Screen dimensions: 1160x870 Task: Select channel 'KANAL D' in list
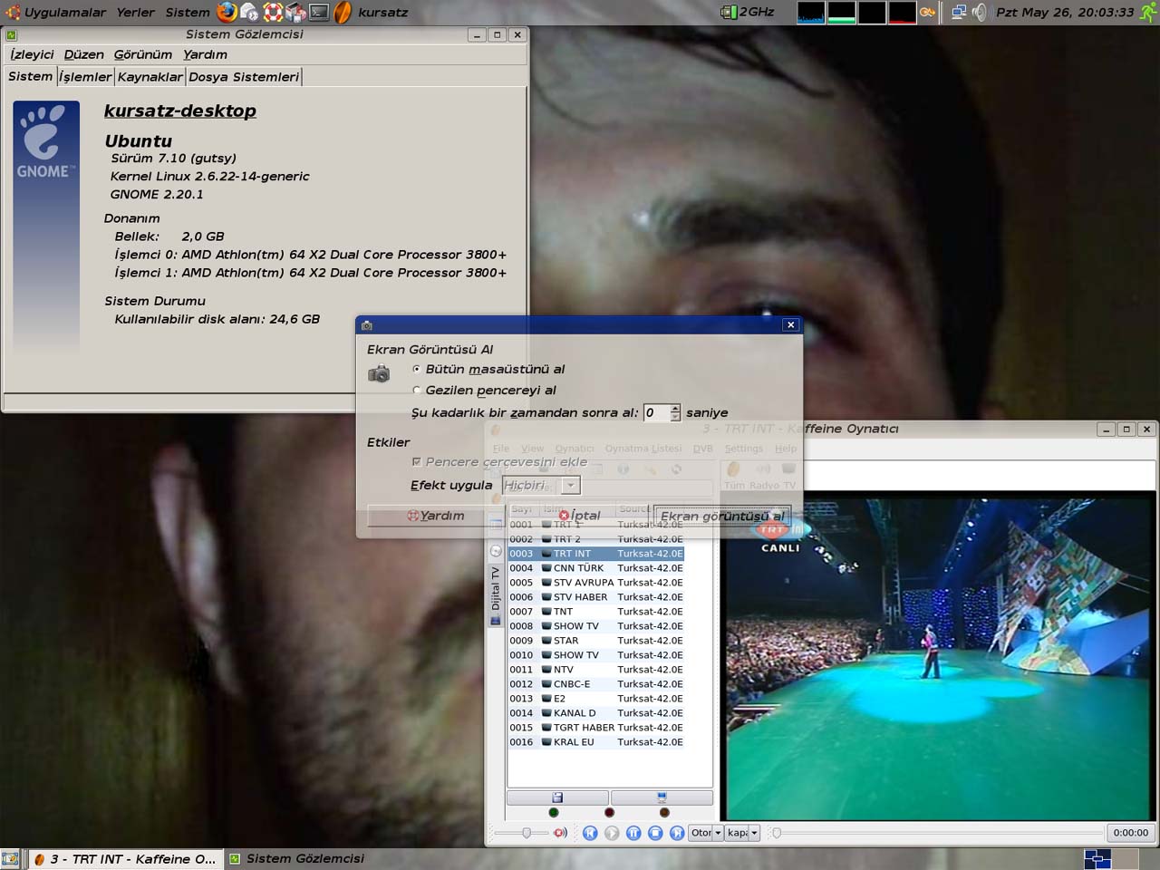coord(596,713)
